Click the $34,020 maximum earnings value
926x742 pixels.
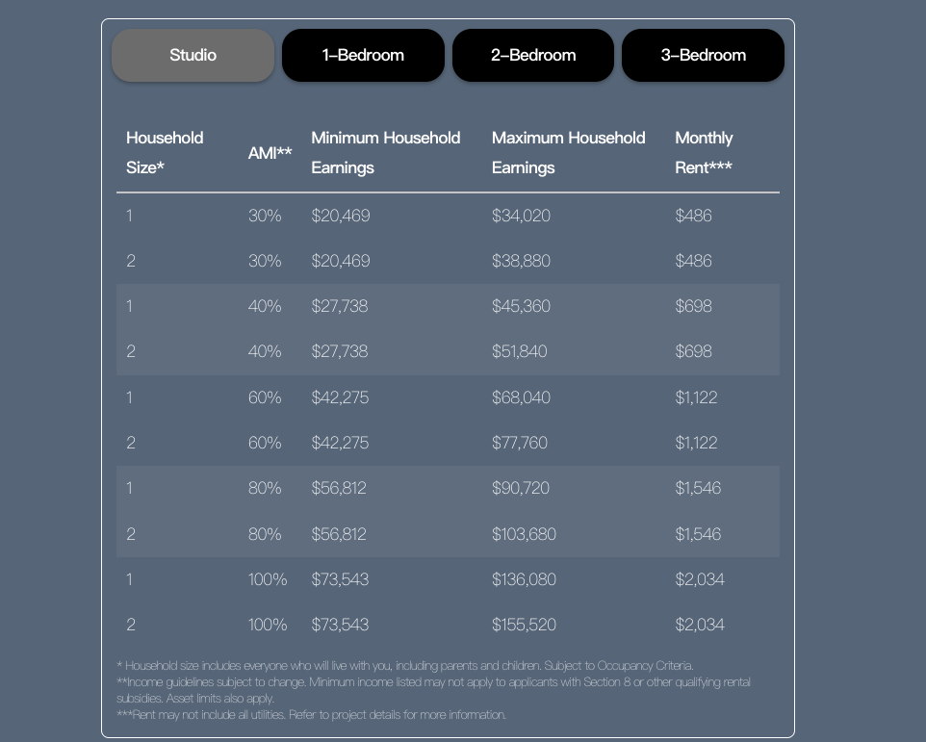pyautogui.click(x=521, y=216)
